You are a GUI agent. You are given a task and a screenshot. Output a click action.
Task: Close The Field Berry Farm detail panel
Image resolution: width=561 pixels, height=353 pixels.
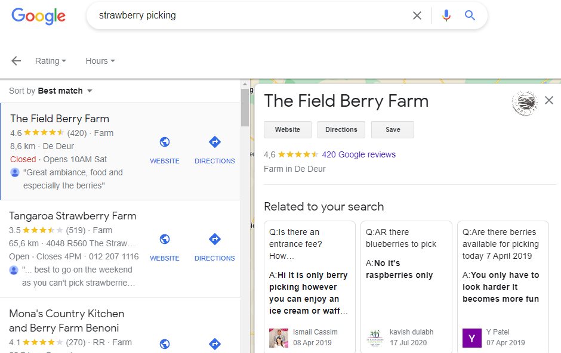[549, 100]
